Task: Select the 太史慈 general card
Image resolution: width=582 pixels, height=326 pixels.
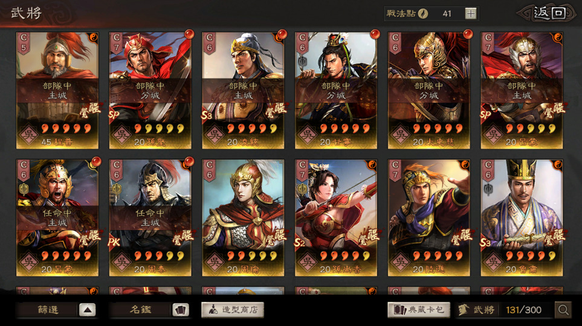Action: [429, 91]
